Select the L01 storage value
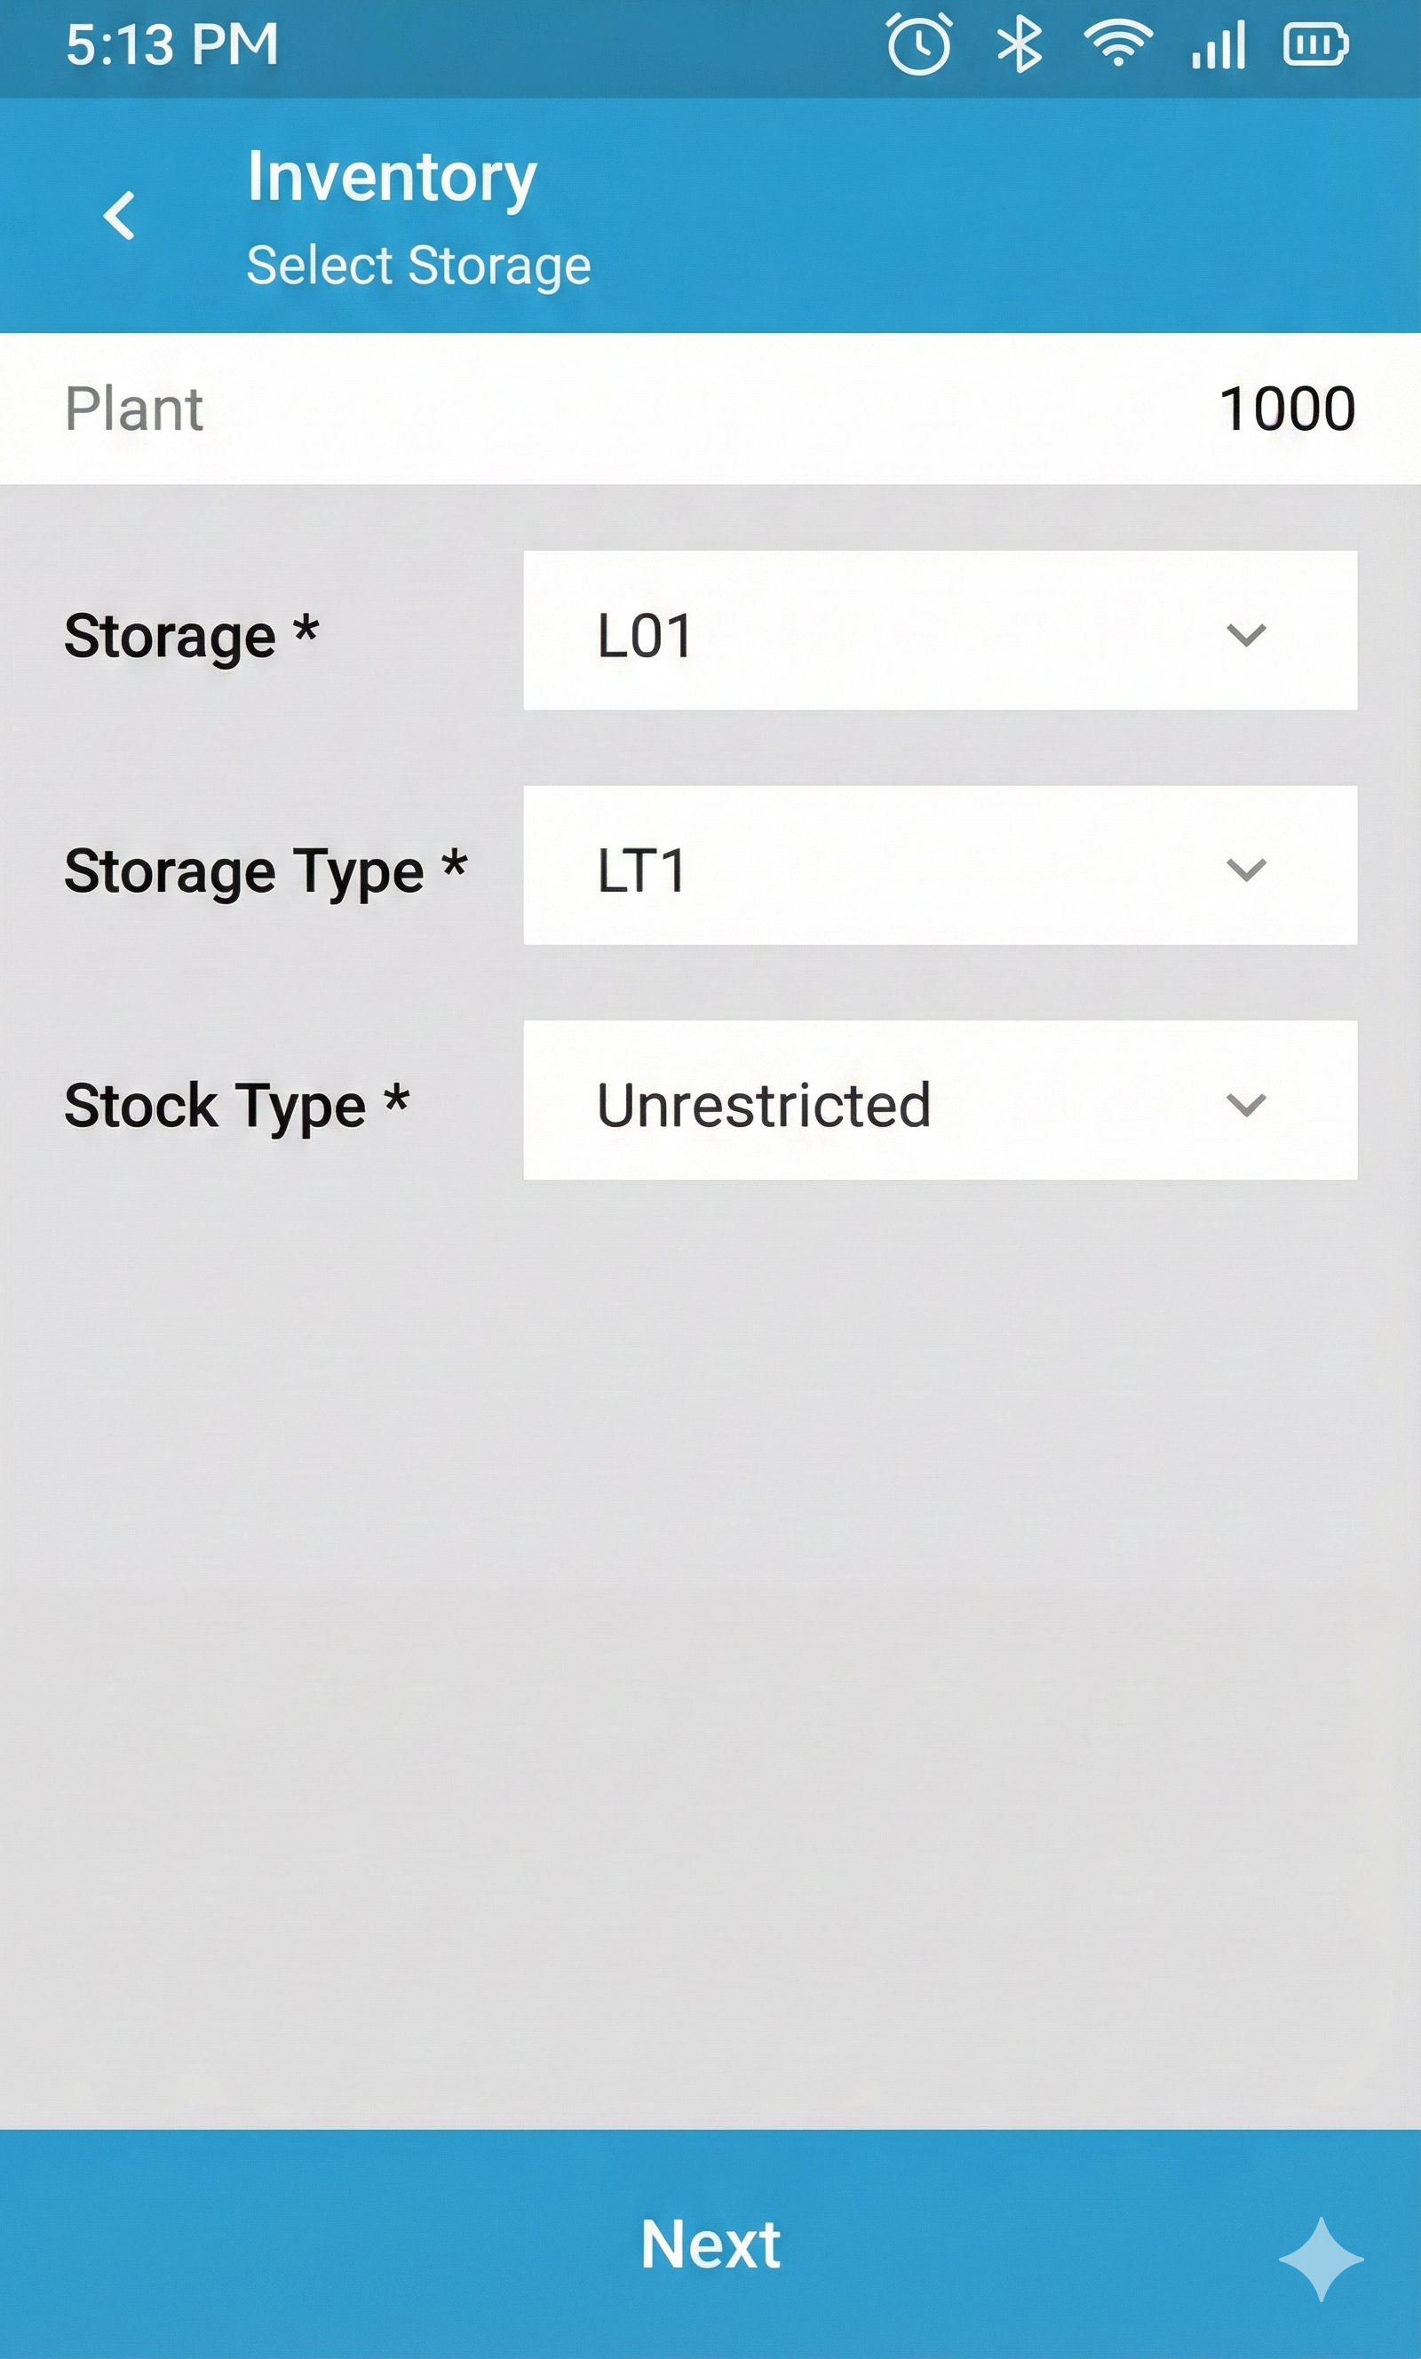Image resolution: width=1421 pixels, height=2359 pixels. click(645, 636)
